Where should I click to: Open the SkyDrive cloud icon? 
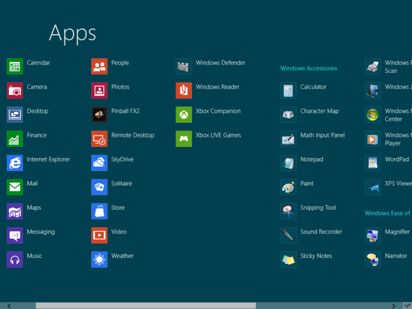(100, 163)
